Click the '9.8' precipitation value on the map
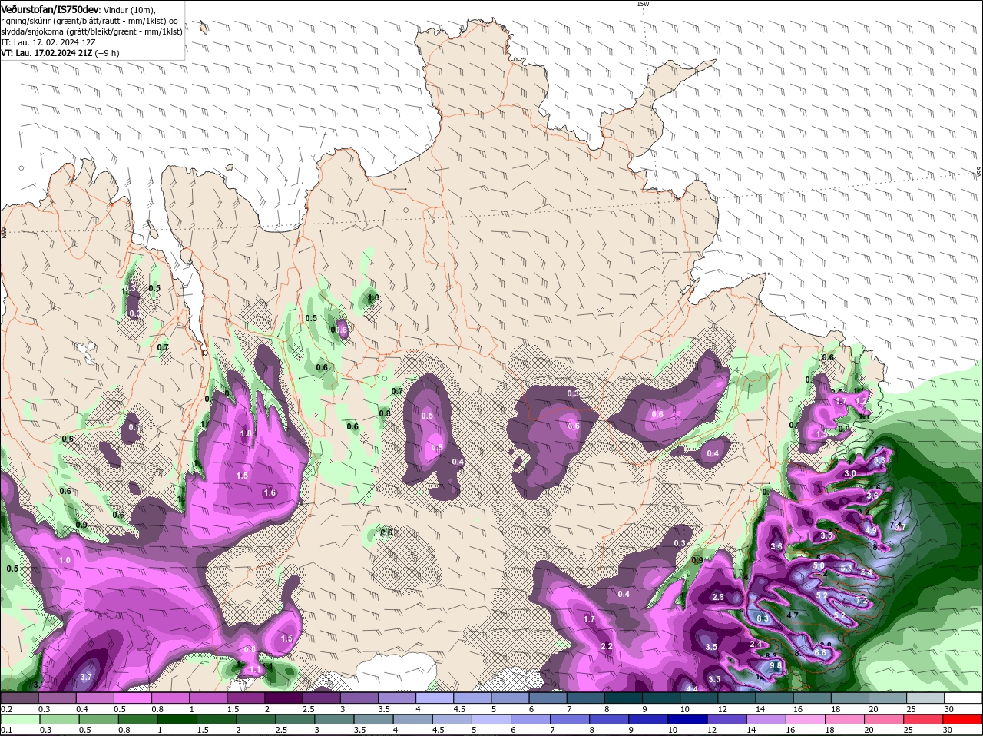 tap(775, 665)
